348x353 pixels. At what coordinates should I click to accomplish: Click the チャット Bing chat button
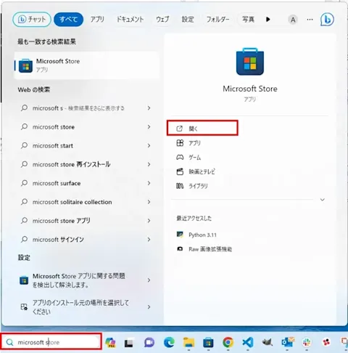(32, 20)
